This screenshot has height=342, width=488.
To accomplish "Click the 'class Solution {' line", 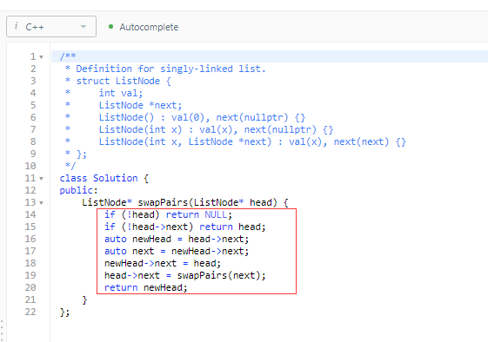I will [x=104, y=178].
